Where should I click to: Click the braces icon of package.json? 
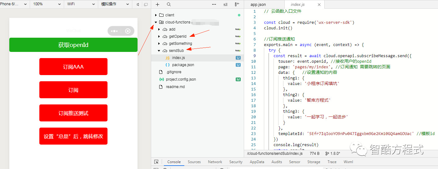[x=167, y=65]
